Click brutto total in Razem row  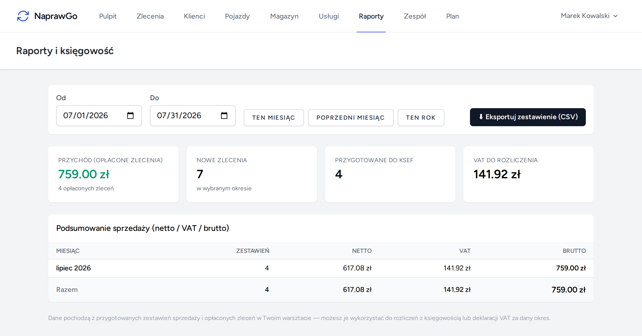pos(569,290)
